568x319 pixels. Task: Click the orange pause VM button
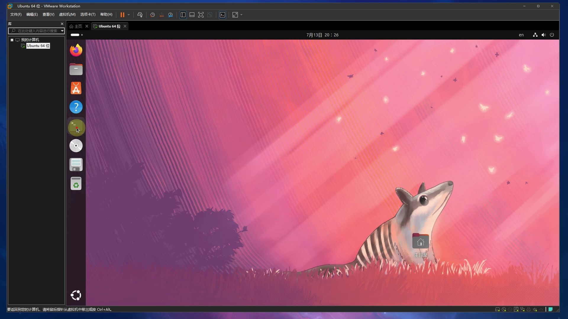pyautogui.click(x=122, y=15)
